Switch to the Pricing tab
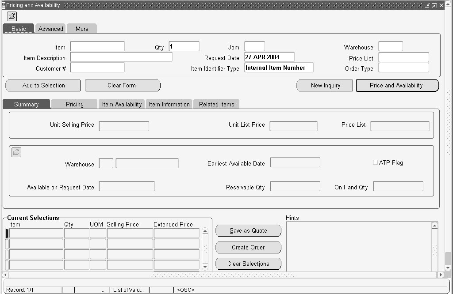Image resolution: width=453 pixels, height=294 pixels. [74, 104]
